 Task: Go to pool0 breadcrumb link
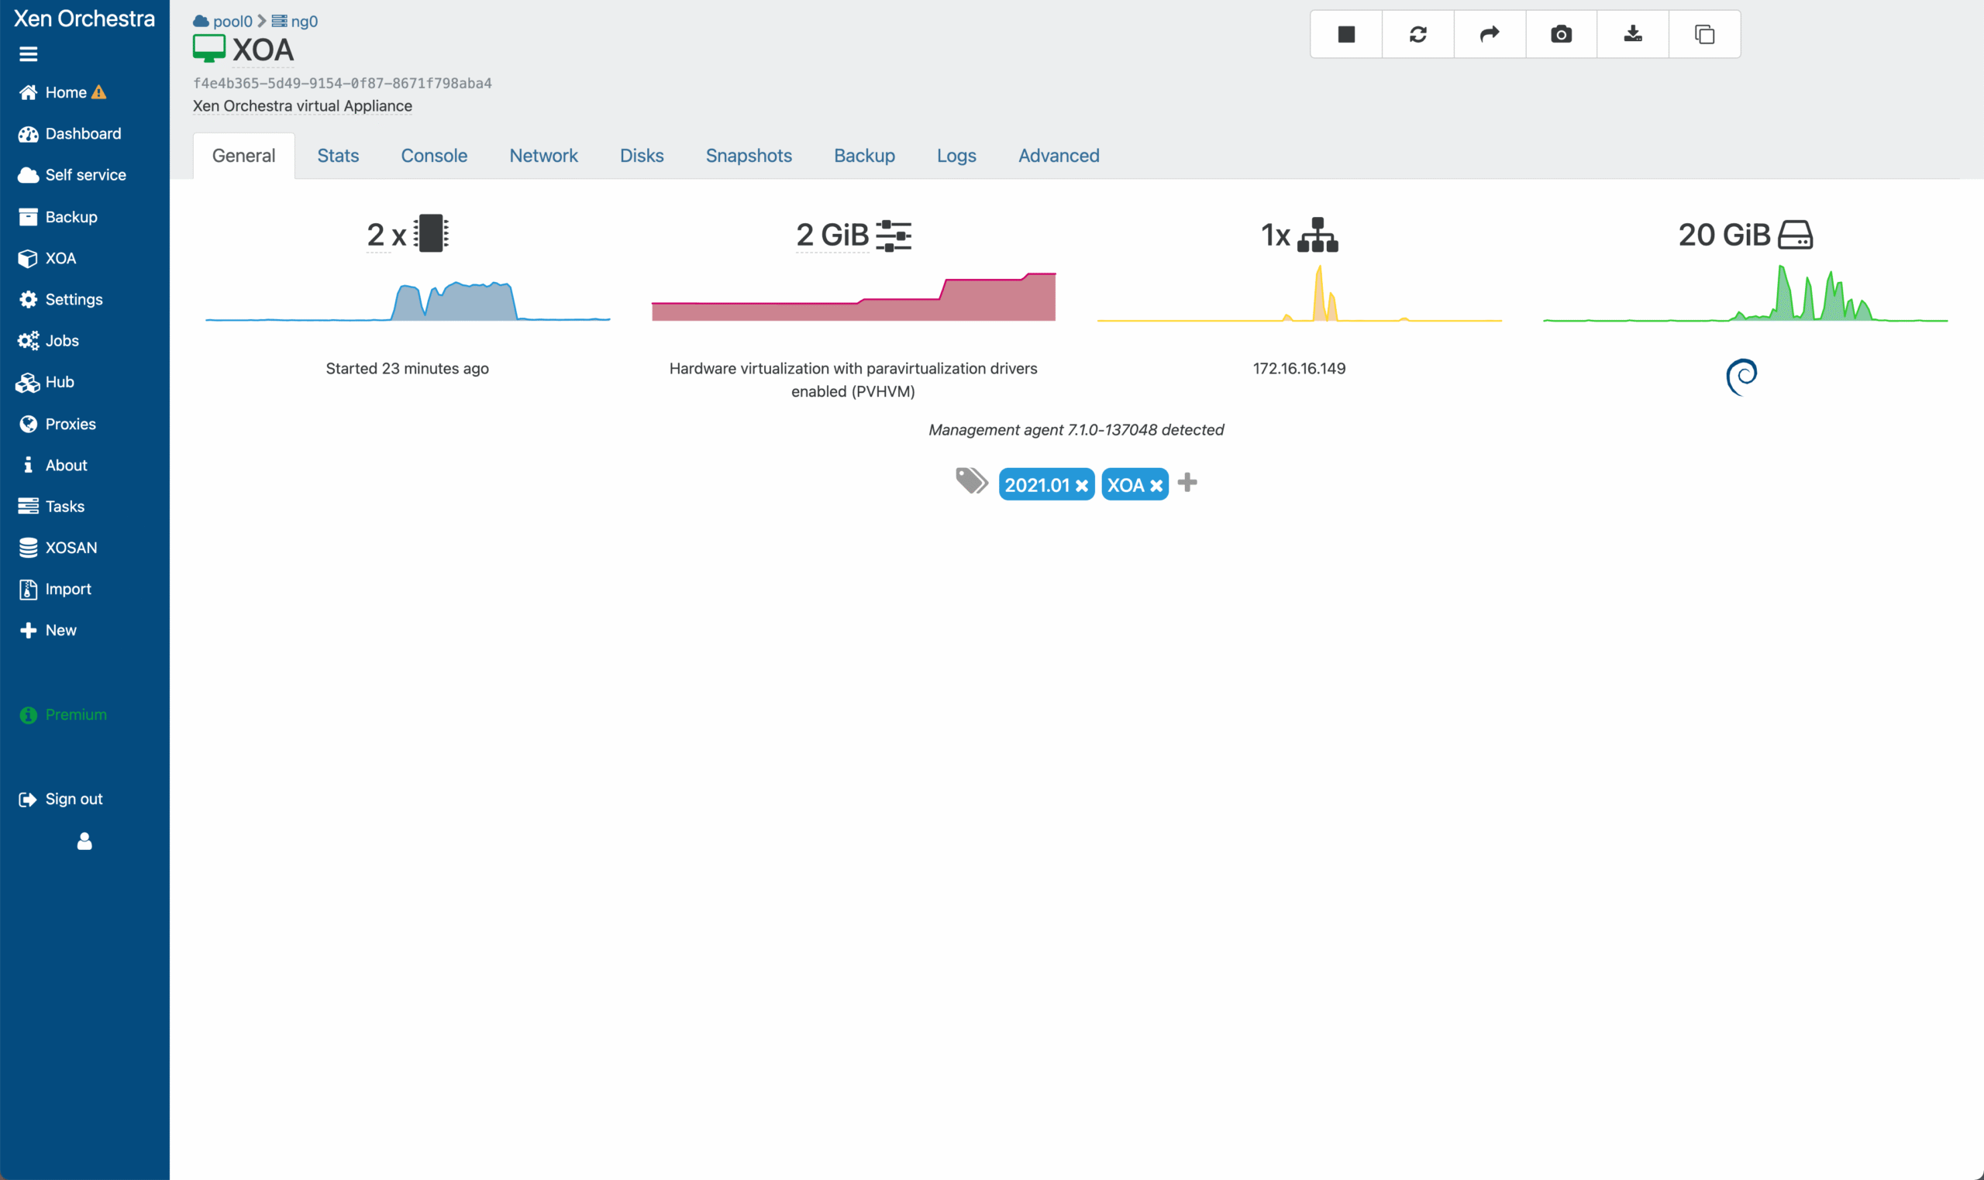tap(232, 22)
